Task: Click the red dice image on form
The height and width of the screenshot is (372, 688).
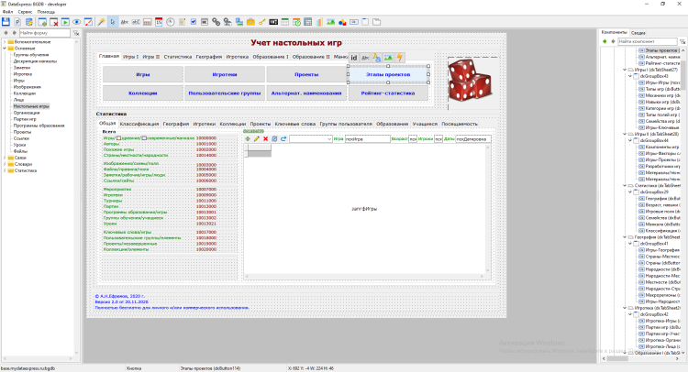Action: [x=470, y=80]
